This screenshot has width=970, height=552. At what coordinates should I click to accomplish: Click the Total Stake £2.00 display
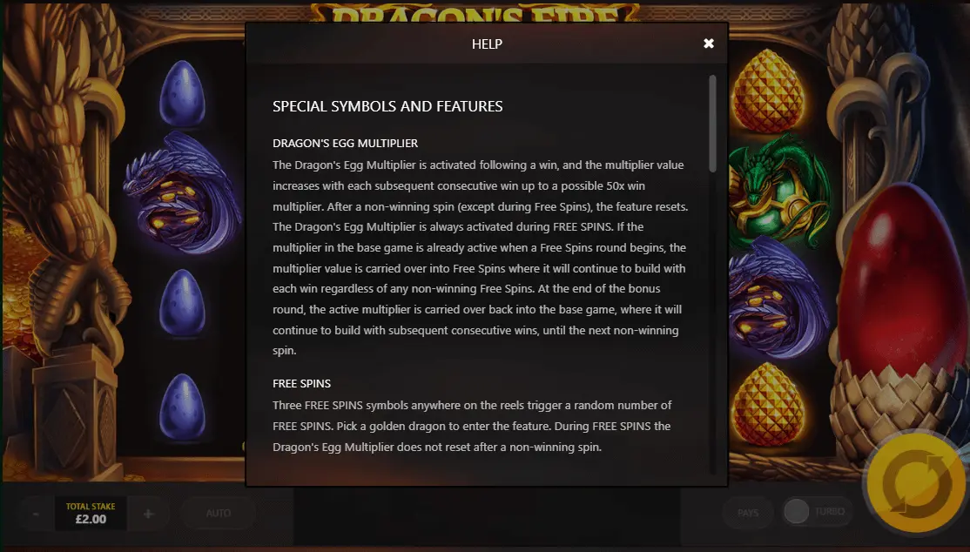91,513
